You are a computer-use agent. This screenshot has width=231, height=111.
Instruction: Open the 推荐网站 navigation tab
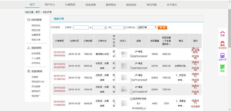(x=111, y=5)
